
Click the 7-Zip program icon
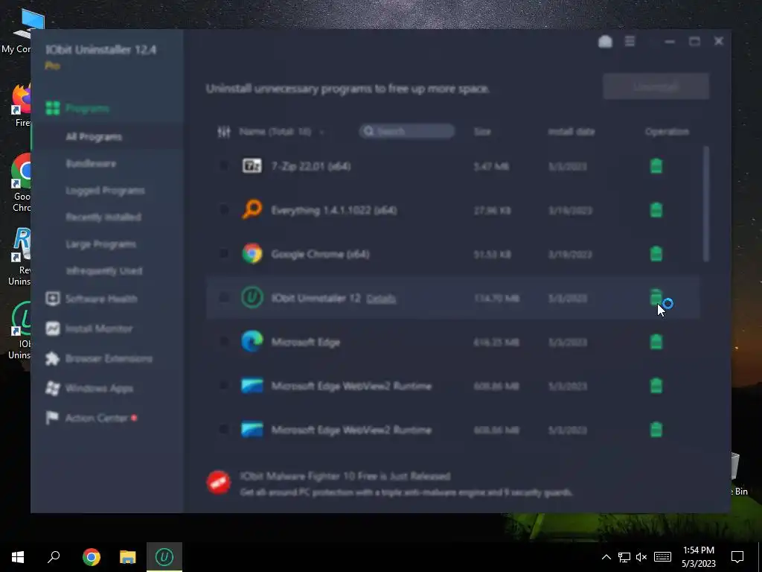pos(252,166)
